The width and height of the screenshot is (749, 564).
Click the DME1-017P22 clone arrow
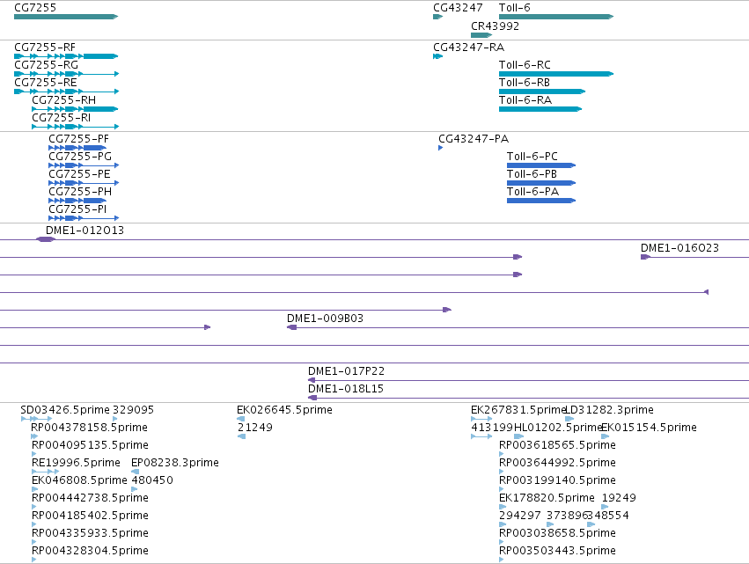312,381
